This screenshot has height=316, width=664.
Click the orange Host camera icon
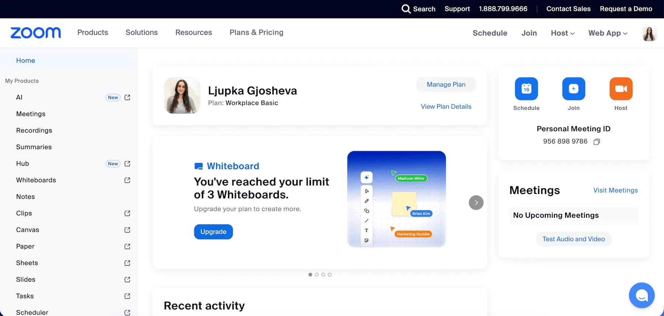coord(621,89)
